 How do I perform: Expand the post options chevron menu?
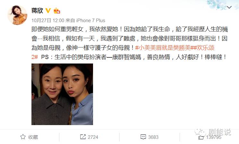pos(229,7)
